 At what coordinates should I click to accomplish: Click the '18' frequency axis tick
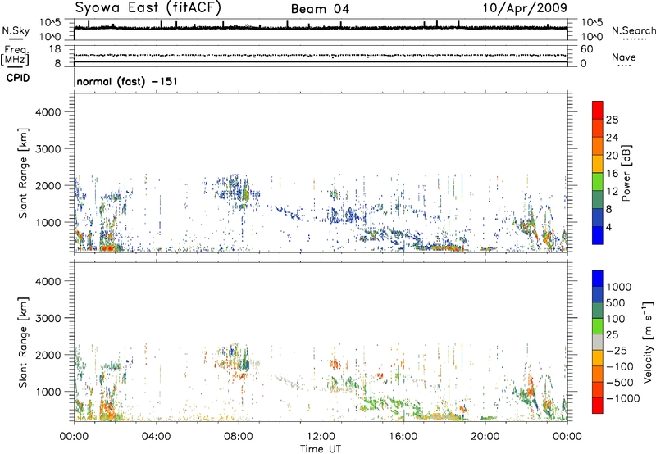[54, 49]
